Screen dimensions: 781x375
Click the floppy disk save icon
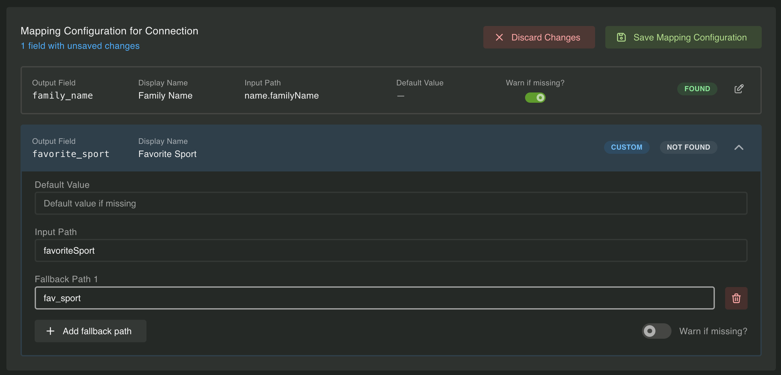click(x=621, y=38)
